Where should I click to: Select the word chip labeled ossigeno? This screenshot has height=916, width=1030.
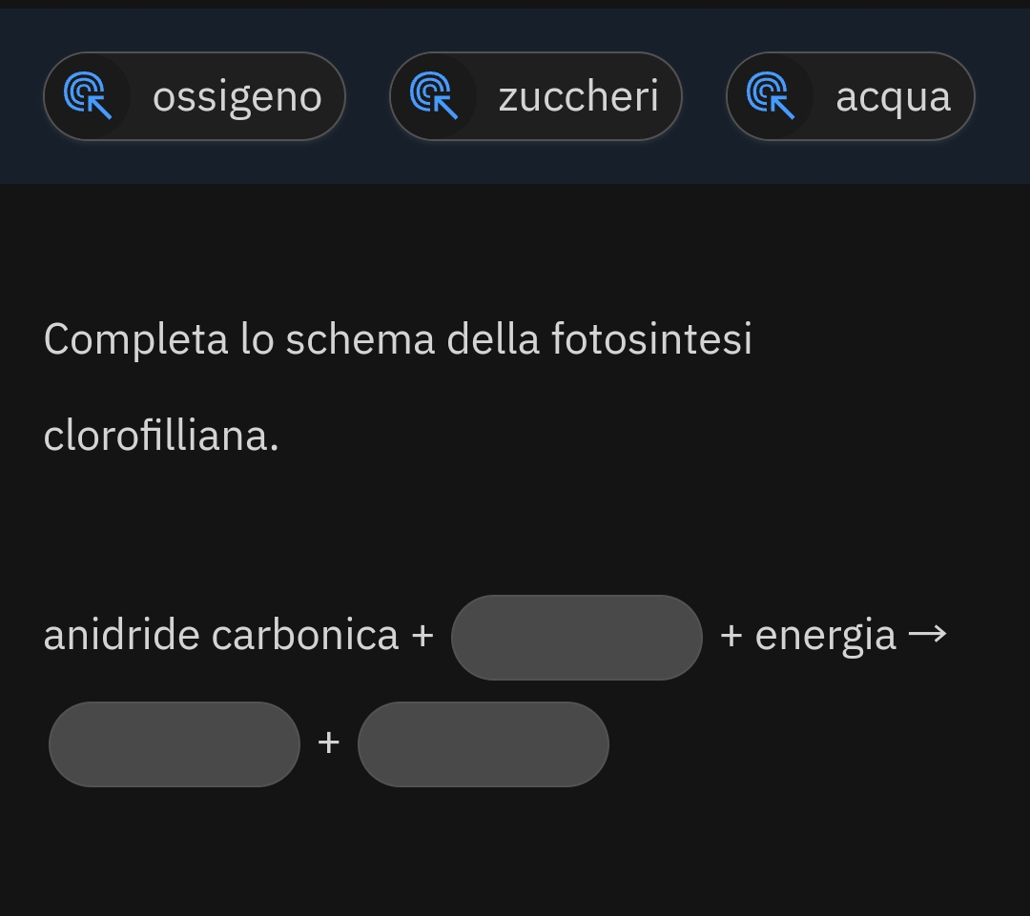237,97
